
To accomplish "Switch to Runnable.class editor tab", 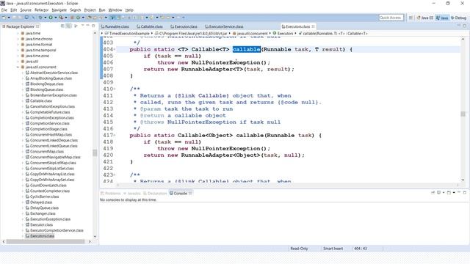I will tap(115, 26).
